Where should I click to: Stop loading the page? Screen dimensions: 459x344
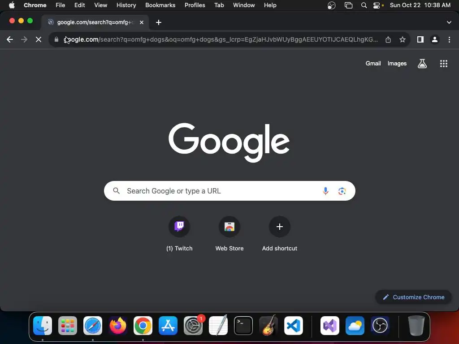(39, 39)
